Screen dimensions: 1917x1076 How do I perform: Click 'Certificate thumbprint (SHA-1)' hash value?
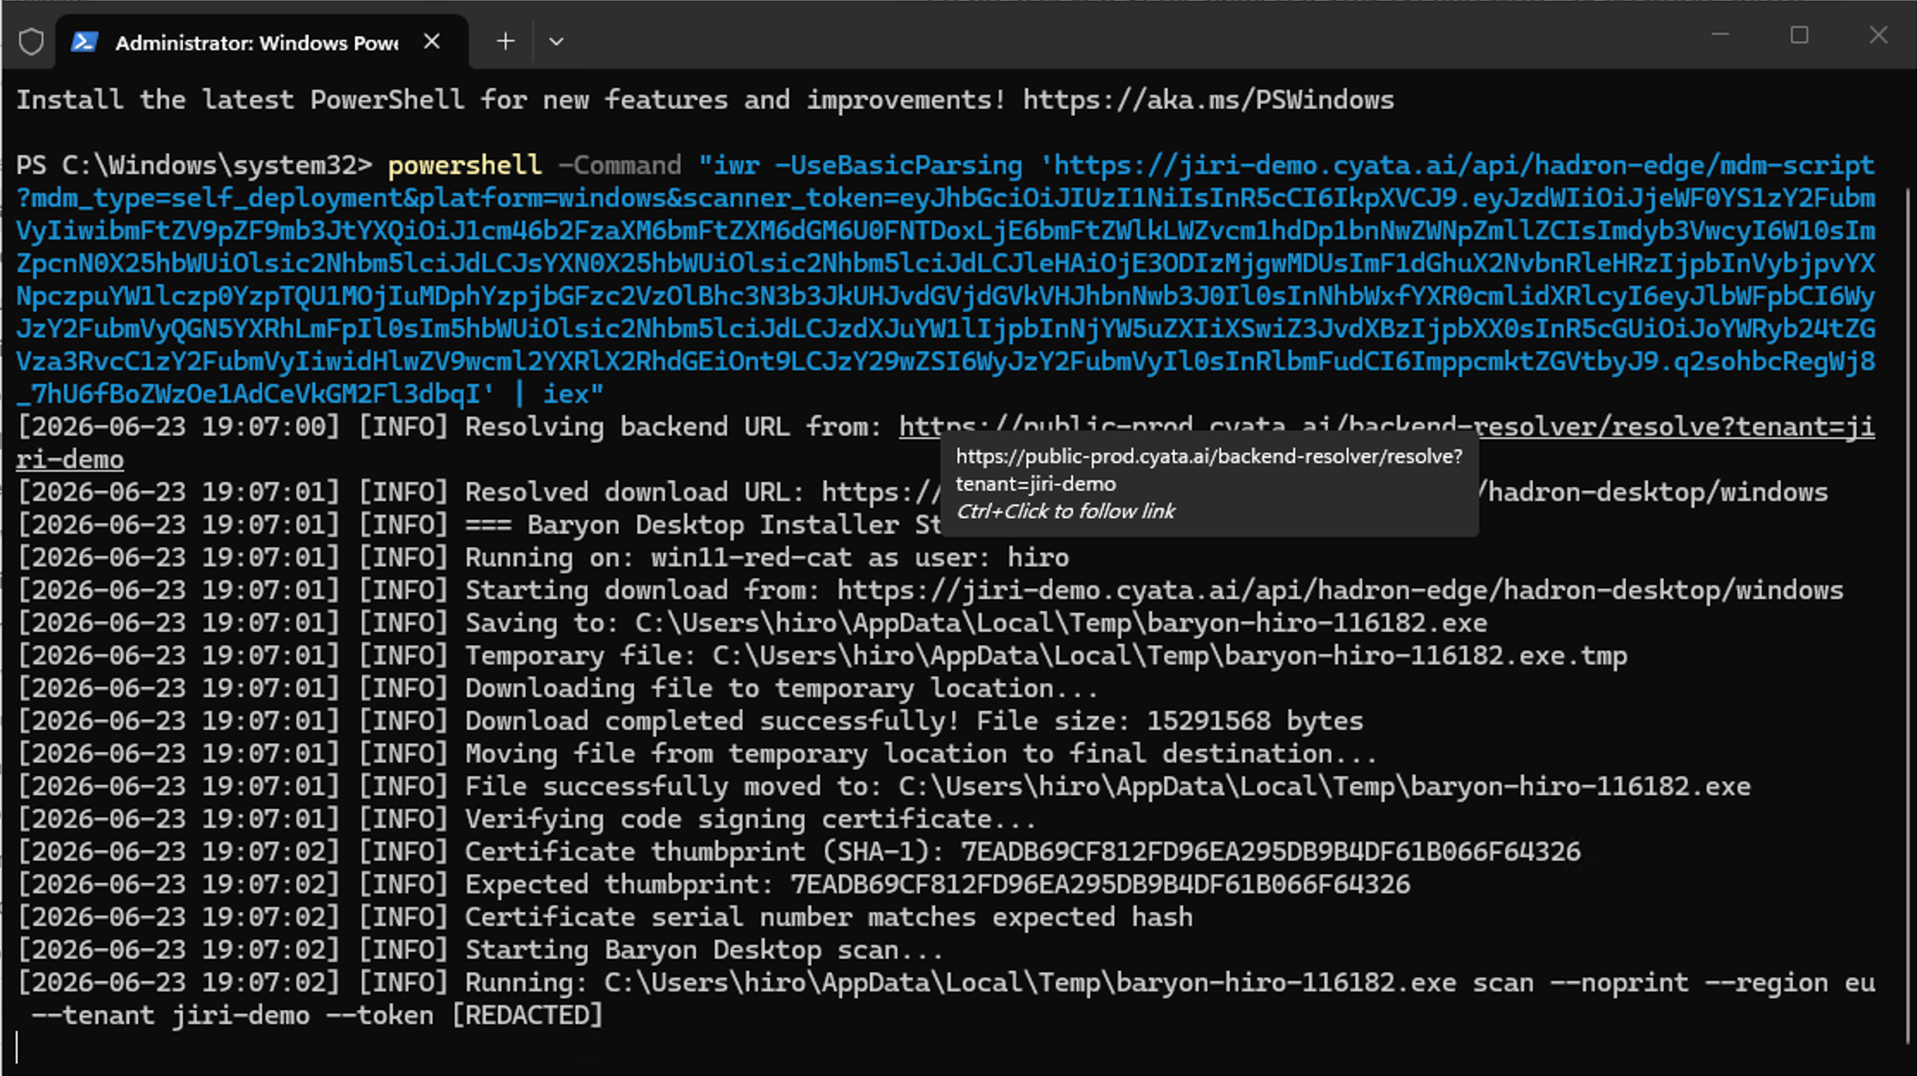coord(1270,852)
